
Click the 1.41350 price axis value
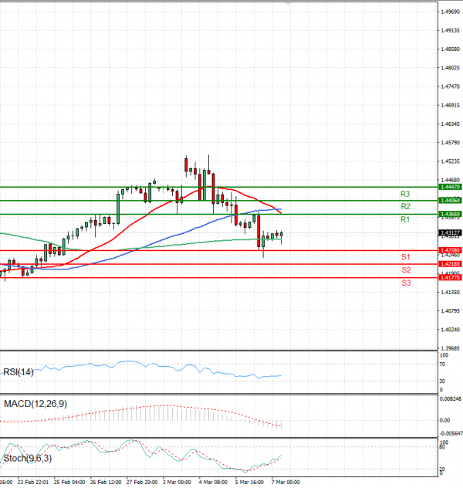(450, 292)
